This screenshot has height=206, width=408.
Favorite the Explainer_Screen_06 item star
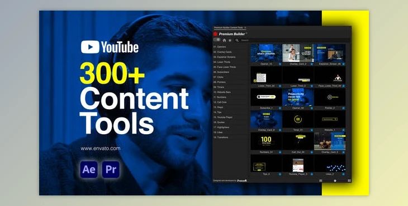(x=344, y=63)
